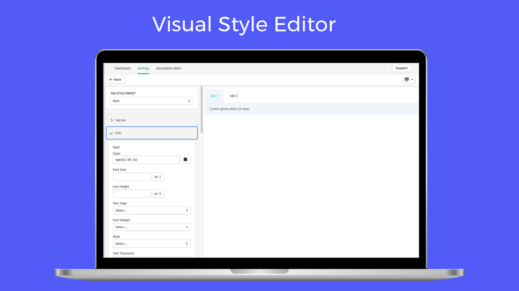Open the Style dropdown
The height and width of the screenshot is (291, 519).
point(152,243)
